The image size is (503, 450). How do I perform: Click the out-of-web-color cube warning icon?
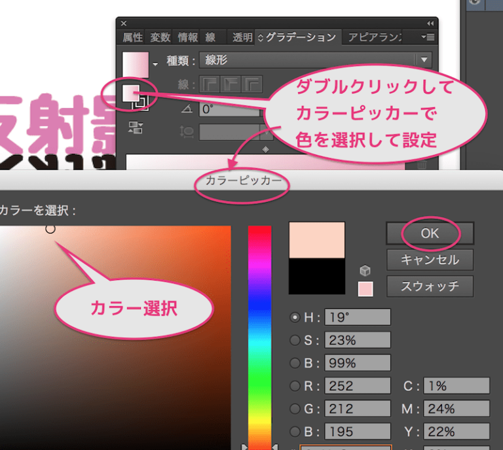(365, 271)
